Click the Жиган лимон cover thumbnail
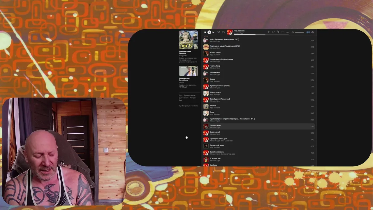Viewport: 373px width, 210px height. coord(206,54)
